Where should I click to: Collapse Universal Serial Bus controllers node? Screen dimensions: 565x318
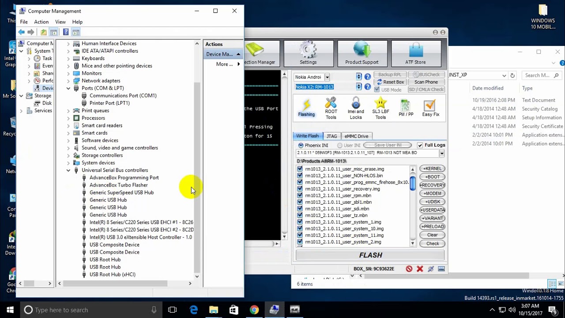pos(68,170)
